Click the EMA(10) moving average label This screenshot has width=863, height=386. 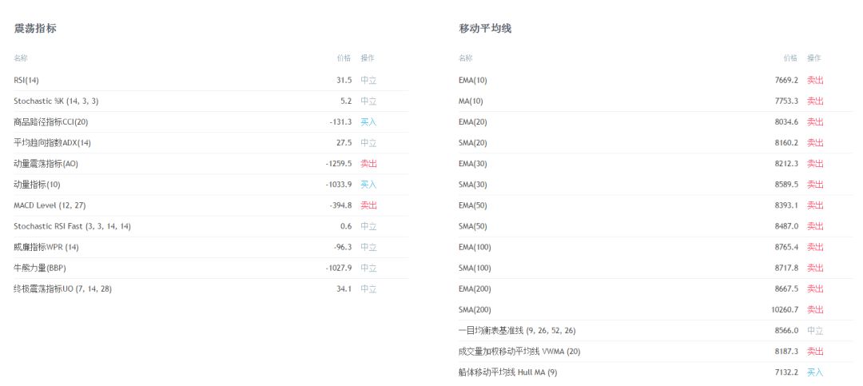(473, 81)
